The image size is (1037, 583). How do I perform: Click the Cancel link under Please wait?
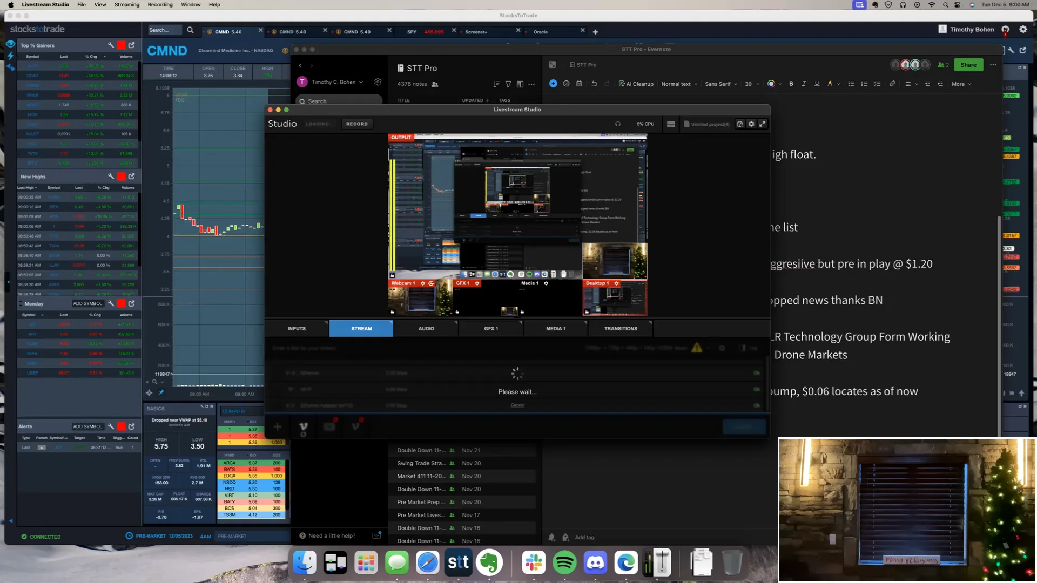pos(517,404)
